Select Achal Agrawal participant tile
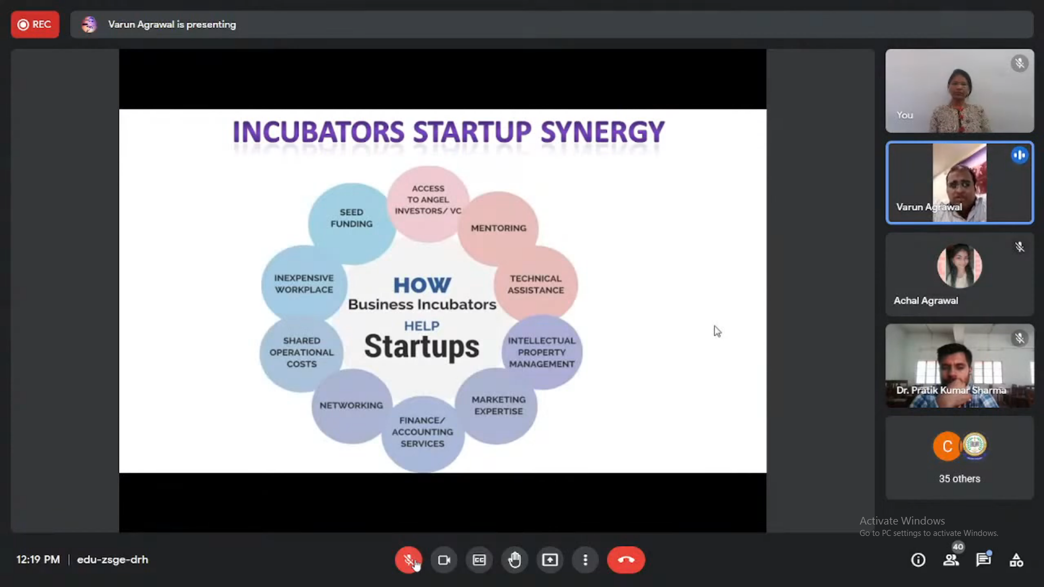This screenshot has width=1044, height=587. coord(959,274)
